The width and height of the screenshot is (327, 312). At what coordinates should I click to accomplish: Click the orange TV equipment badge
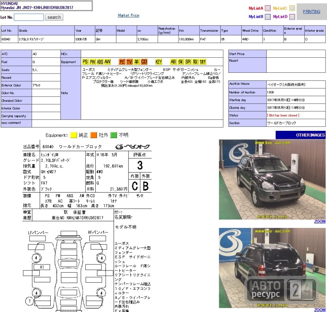click(x=129, y=62)
